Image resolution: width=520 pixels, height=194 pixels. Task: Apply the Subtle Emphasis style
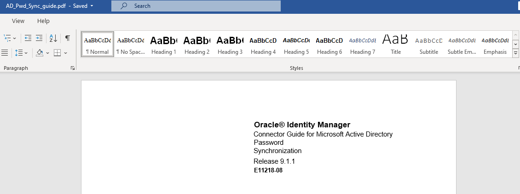[x=462, y=44]
